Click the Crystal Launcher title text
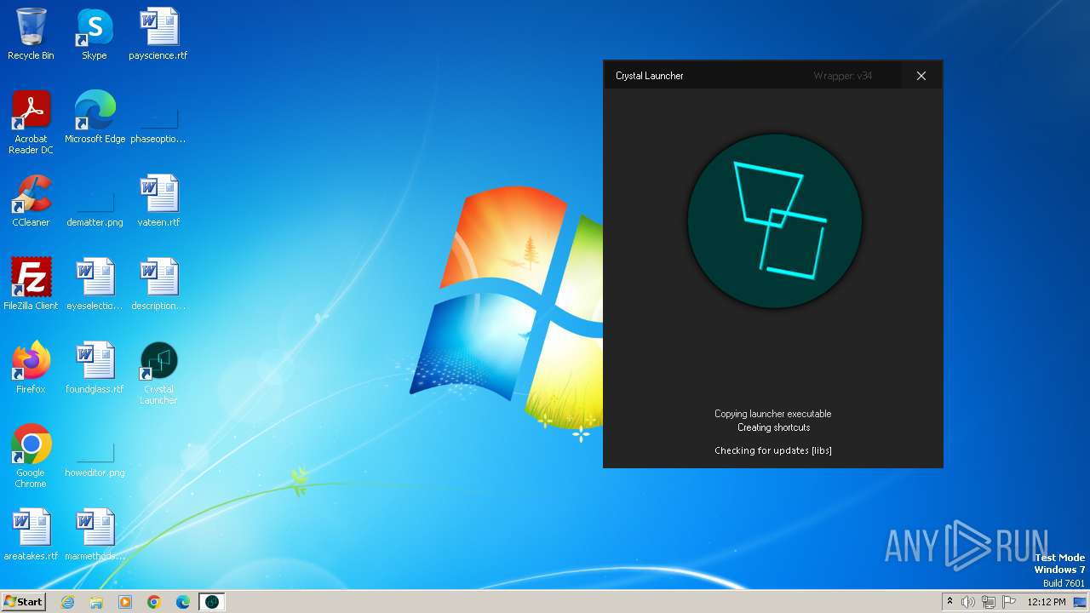The height and width of the screenshot is (613, 1090). click(650, 76)
